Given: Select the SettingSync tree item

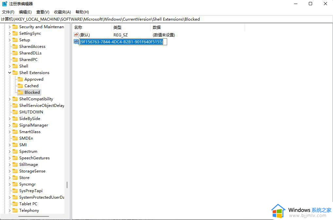Looking at the screenshot, I should pyautogui.click(x=30, y=33).
